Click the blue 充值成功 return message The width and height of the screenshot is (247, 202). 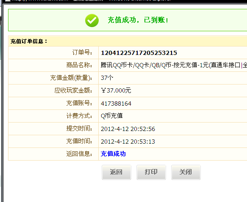pos(113,154)
